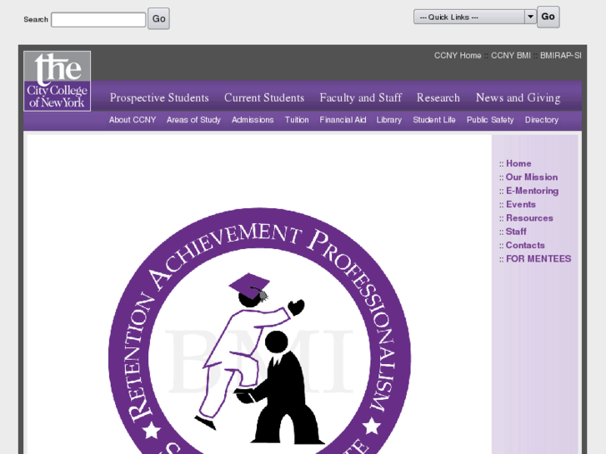Open the Research menu item
The width and height of the screenshot is (606, 454).
(x=438, y=97)
